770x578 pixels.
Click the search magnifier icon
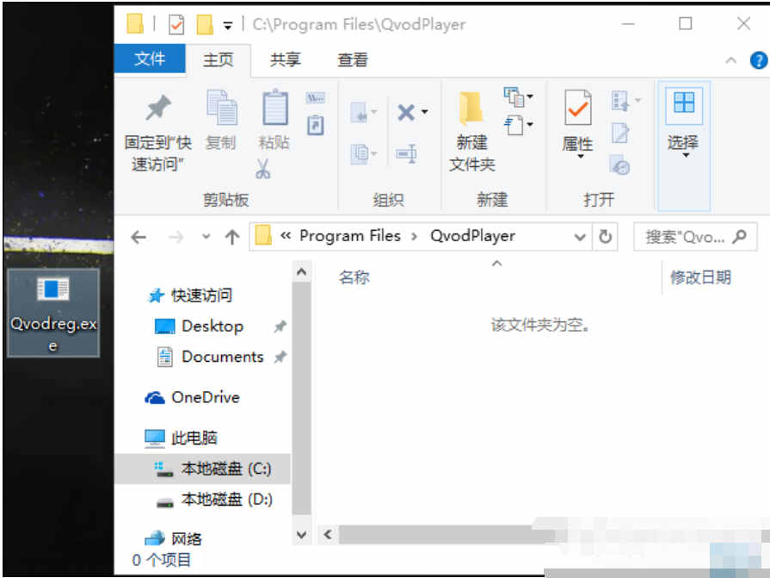[x=740, y=237]
